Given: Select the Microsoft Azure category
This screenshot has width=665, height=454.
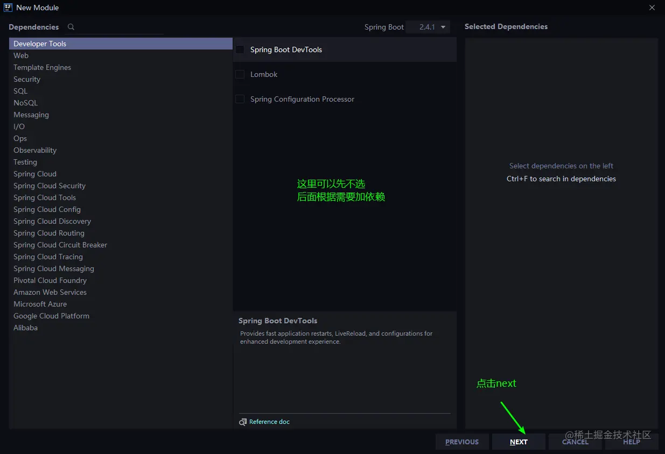Looking at the screenshot, I should [x=121, y=304].
